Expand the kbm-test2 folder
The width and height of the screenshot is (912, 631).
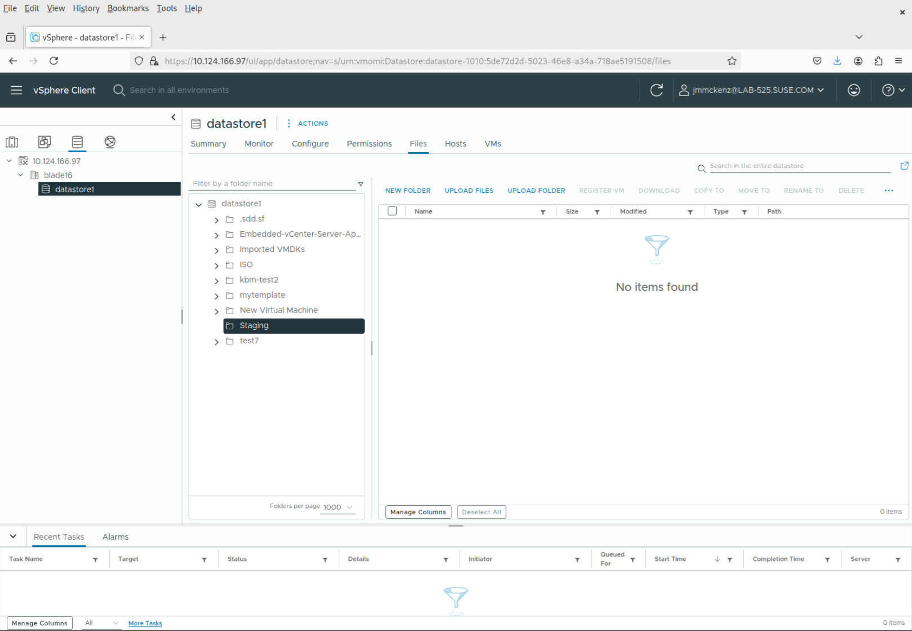click(x=217, y=280)
